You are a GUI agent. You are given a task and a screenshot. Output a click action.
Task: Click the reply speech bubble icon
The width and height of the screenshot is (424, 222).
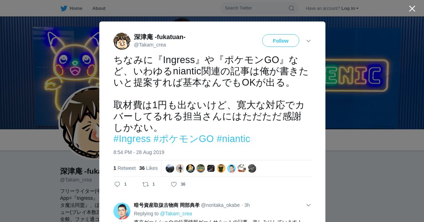(118, 184)
